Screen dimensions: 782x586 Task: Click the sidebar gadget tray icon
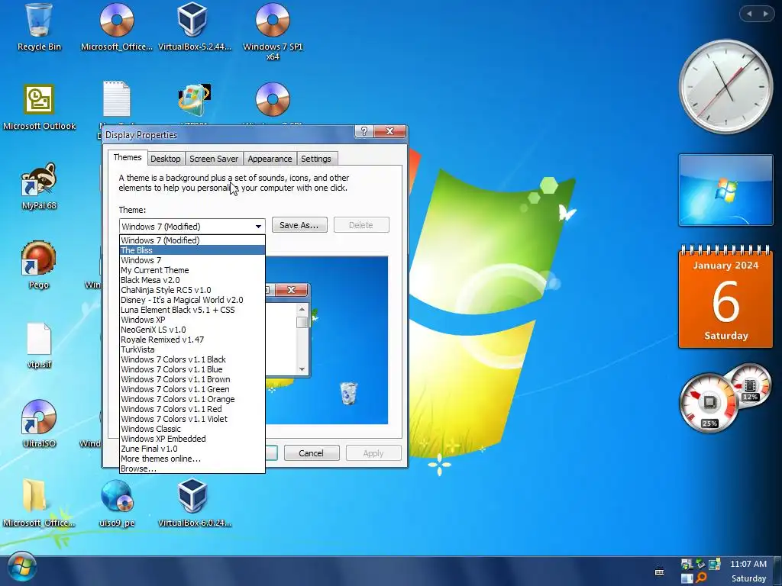(687, 578)
